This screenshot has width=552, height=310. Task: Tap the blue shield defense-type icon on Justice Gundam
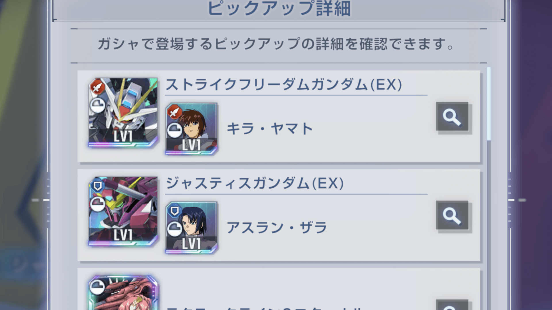(97, 186)
